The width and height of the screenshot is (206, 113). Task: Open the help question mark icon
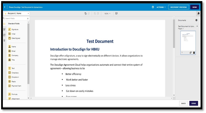tap(153, 7)
